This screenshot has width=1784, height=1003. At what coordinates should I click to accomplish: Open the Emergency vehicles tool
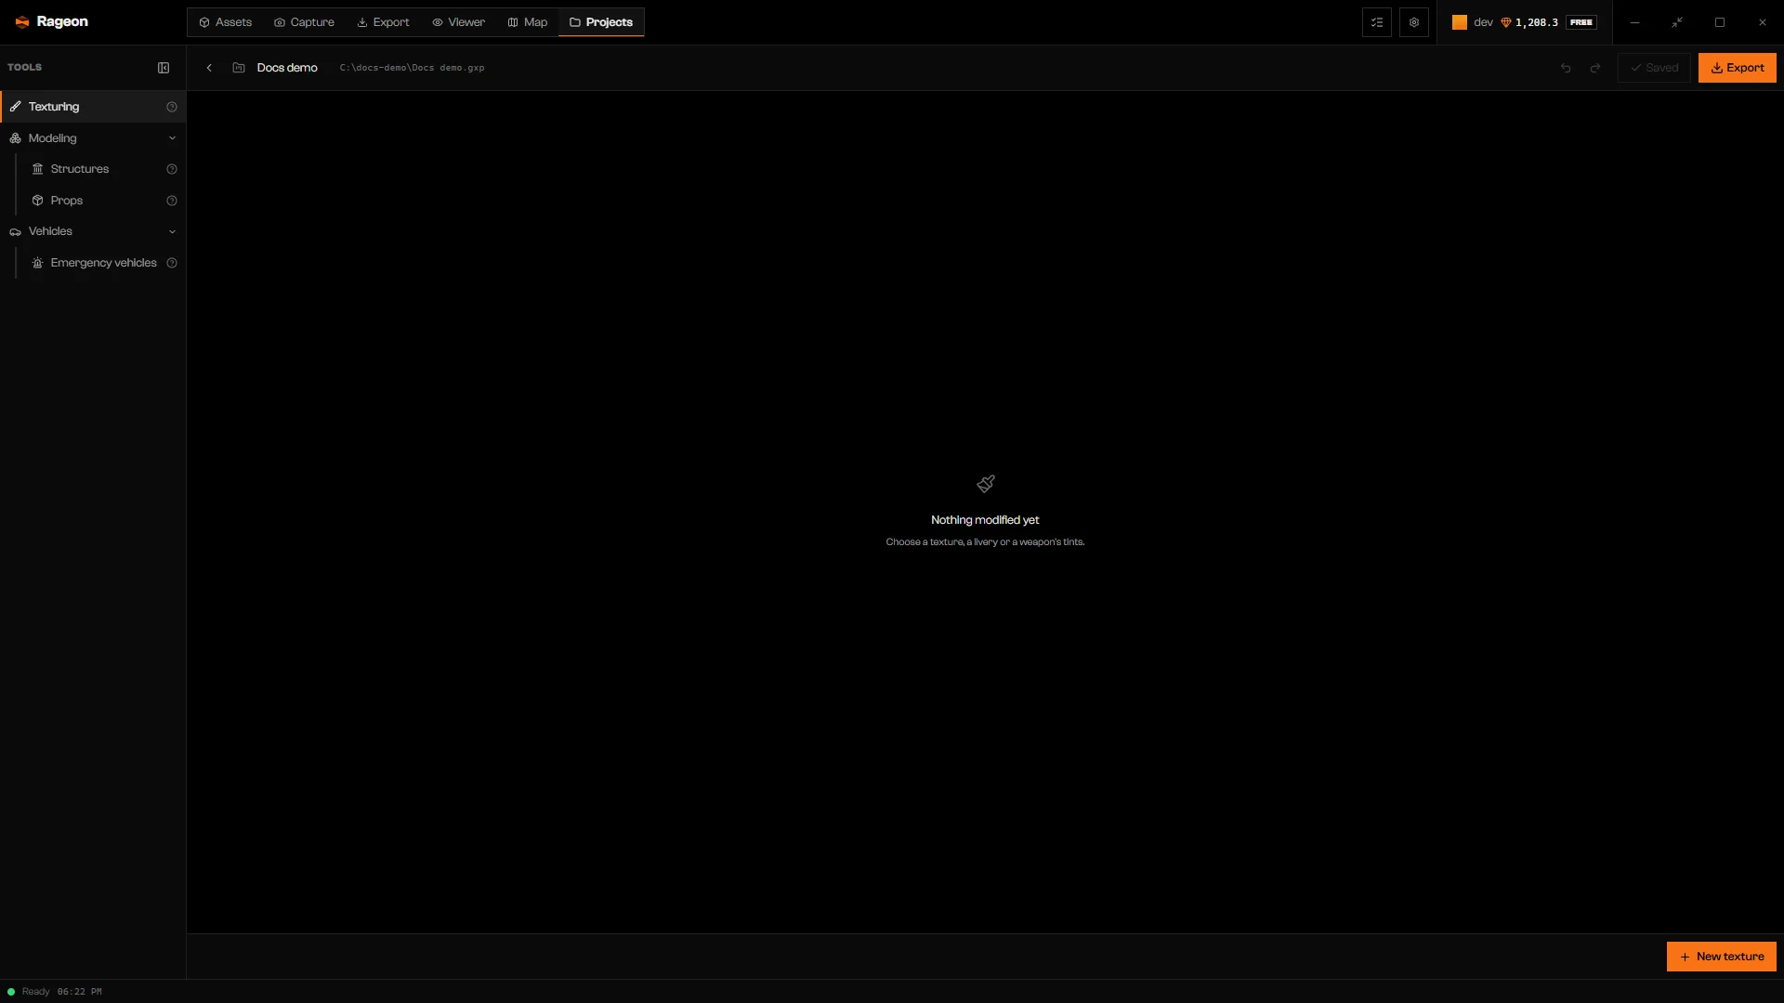[103, 263]
